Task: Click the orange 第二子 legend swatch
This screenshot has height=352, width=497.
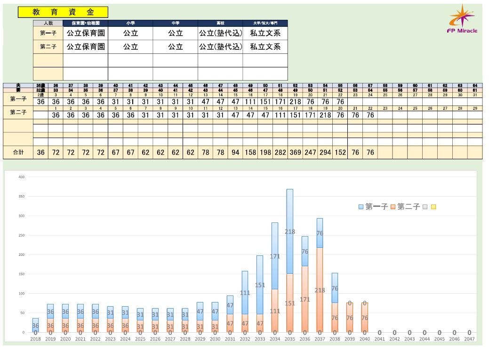Action: tap(393, 207)
